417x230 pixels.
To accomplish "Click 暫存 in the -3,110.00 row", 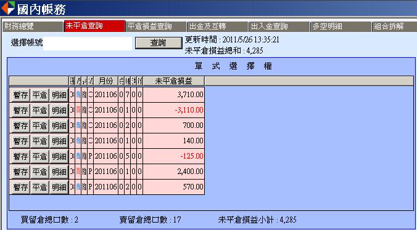I will pyautogui.click(x=21, y=110).
